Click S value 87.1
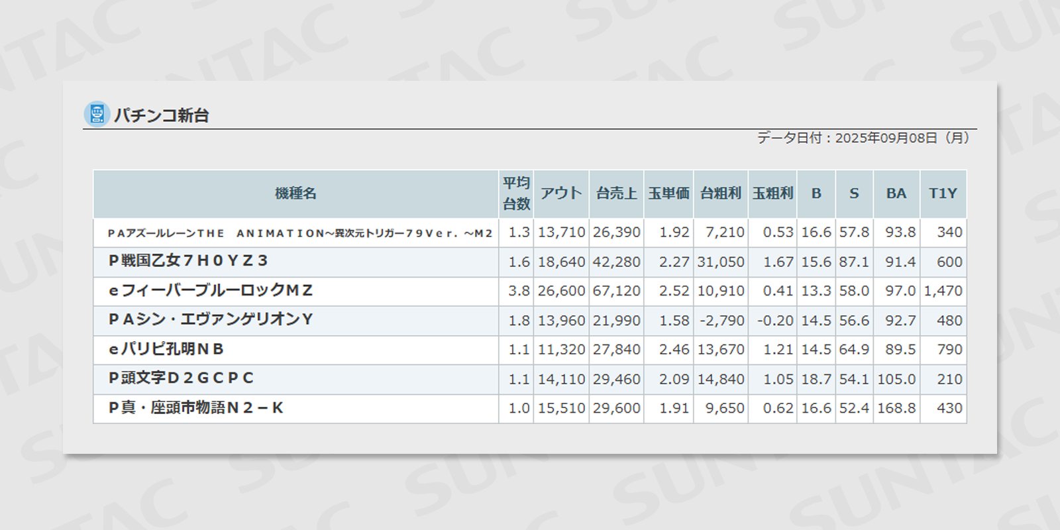Image resolution: width=1060 pixels, height=530 pixels. click(x=854, y=262)
